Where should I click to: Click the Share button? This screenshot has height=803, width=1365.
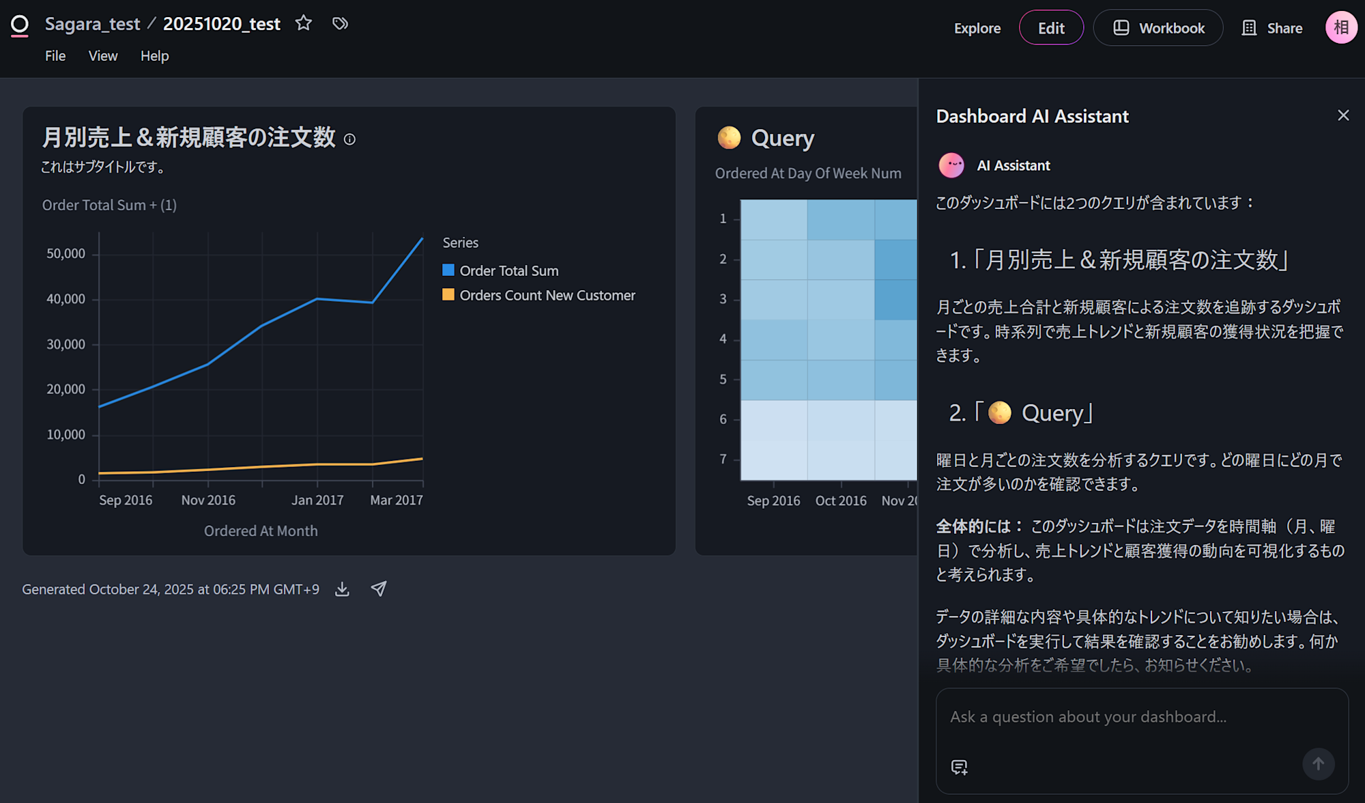(1272, 28)
